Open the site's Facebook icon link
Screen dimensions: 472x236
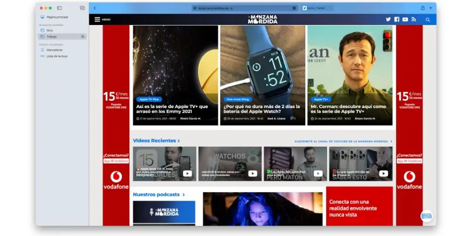click(397, 19)
